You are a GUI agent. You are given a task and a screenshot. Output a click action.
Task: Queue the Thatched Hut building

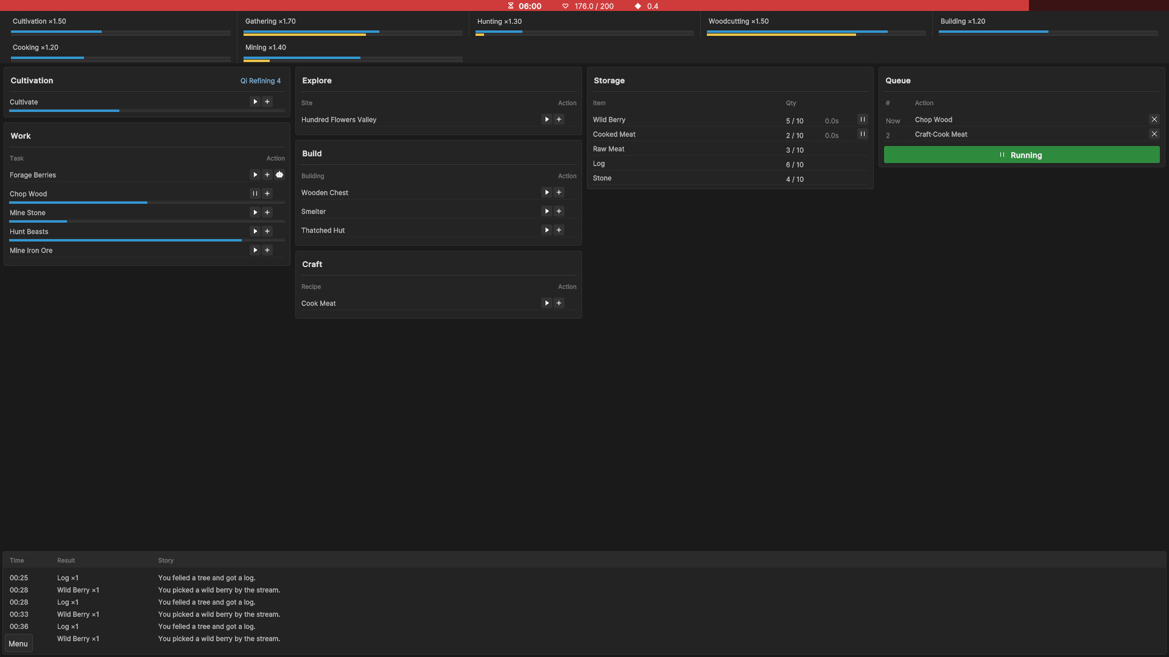[x=559, y=230]
